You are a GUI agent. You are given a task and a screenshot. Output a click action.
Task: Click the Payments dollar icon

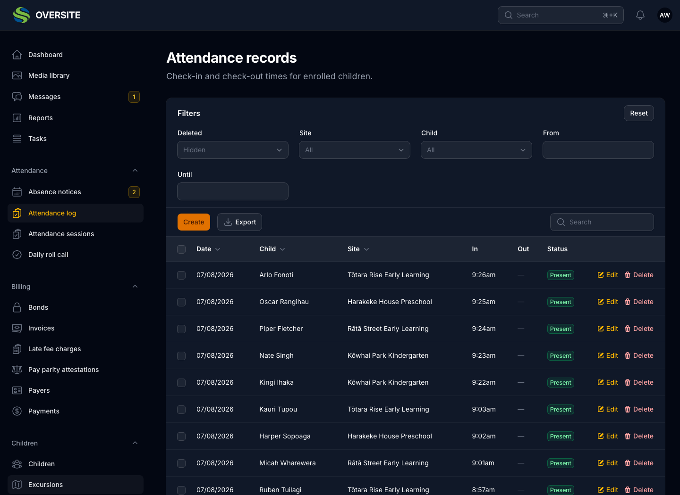[17, 411]
